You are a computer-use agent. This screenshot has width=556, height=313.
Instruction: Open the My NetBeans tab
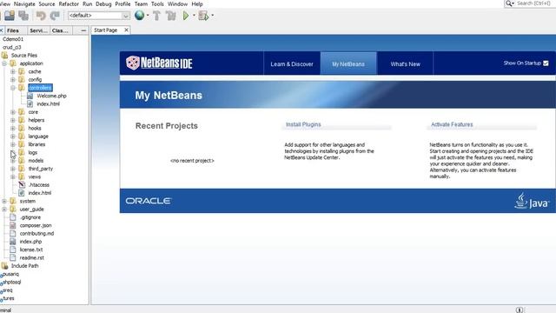(348, 63)
